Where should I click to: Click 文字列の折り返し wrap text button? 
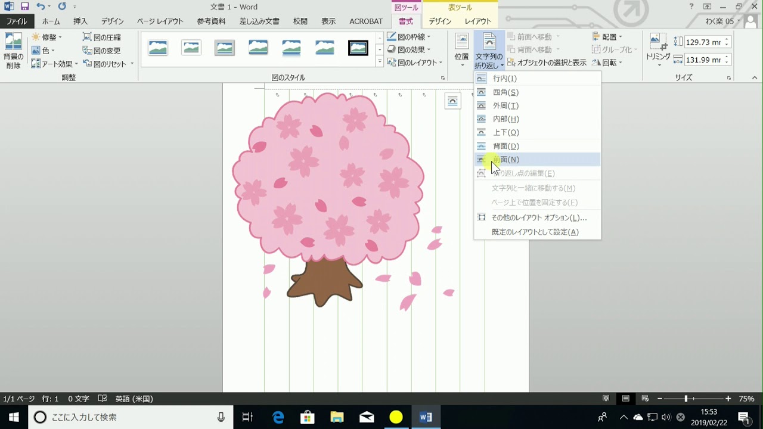pos(489,51)
